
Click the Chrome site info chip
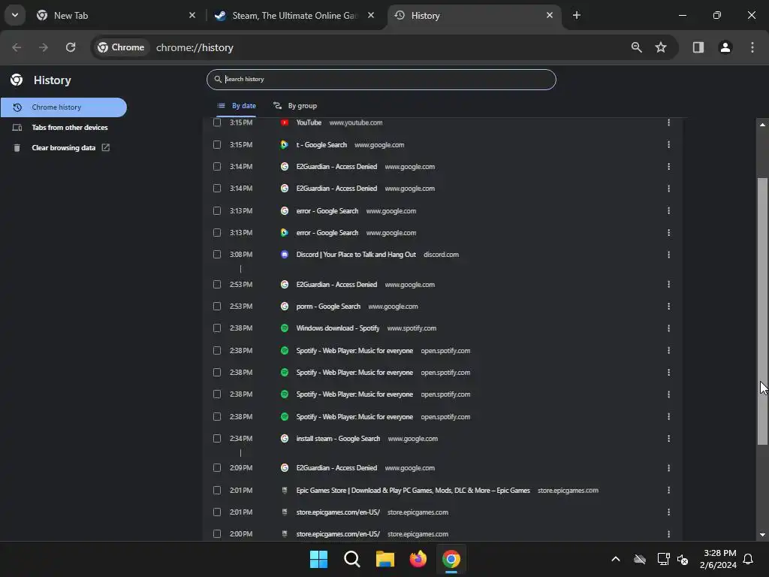coord(121,47)
